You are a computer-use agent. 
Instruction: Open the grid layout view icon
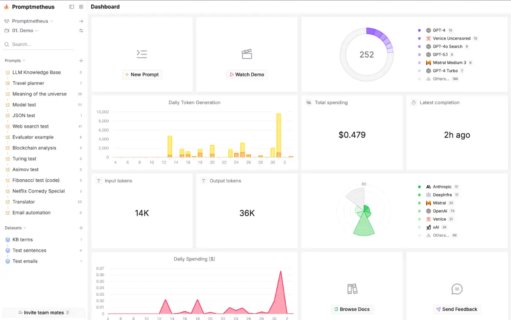coord(81,7)
